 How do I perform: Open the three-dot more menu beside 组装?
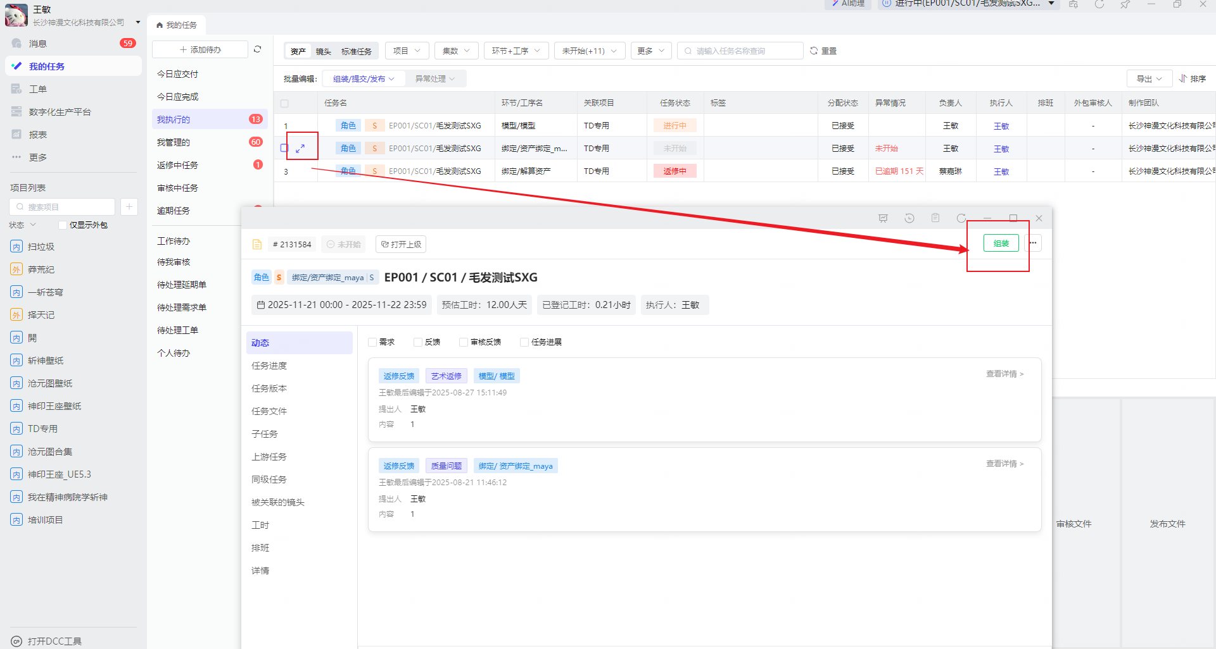coord(1033,243)
